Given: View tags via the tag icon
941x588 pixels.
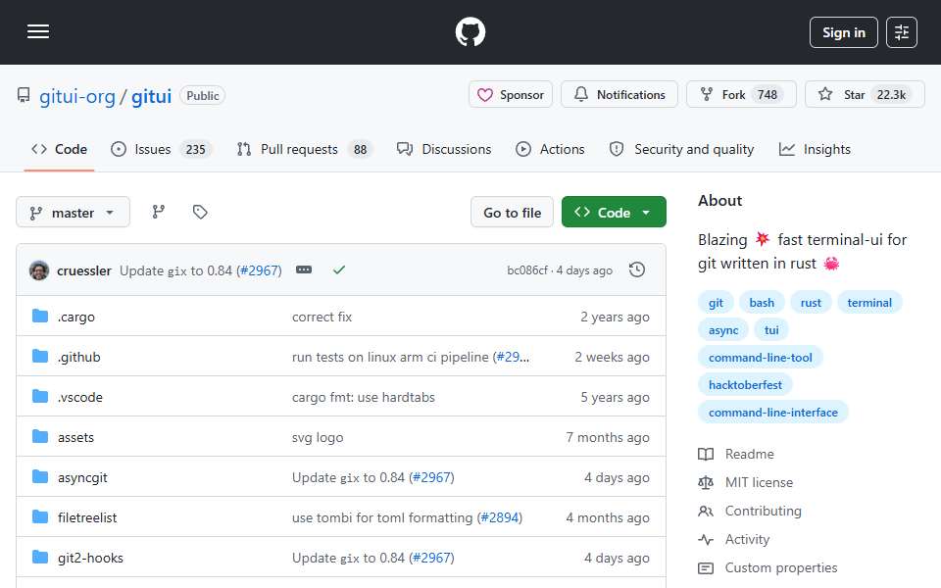Looking at the screenshot, I should click(x=200, y=212).
